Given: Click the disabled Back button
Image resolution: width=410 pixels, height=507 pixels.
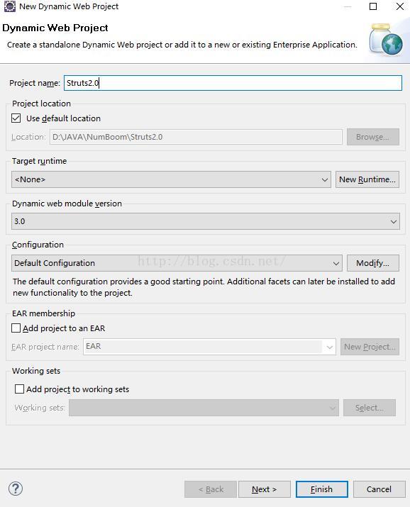Looking at the screenshot, I should [x=211, y=489].
